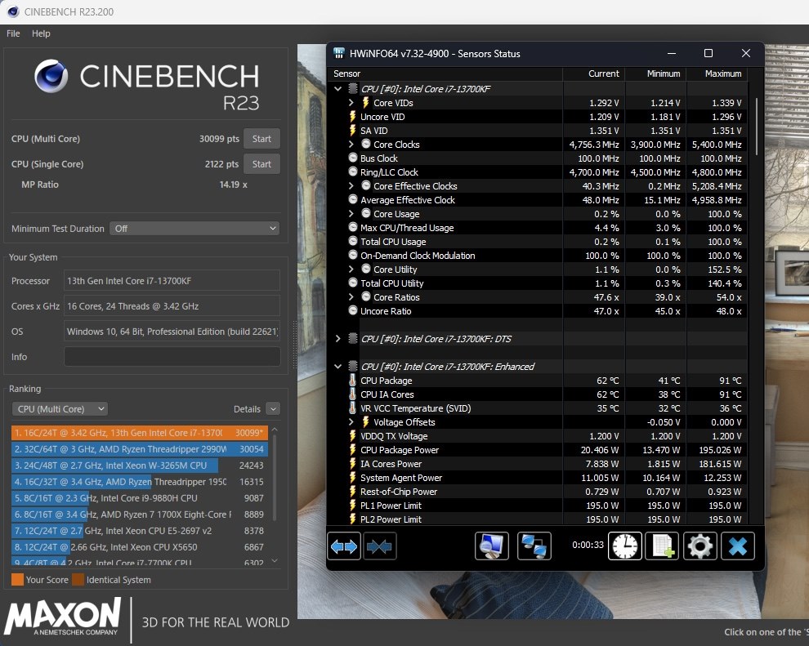Click the lightning icon beside SA VID

coord(353,131)
